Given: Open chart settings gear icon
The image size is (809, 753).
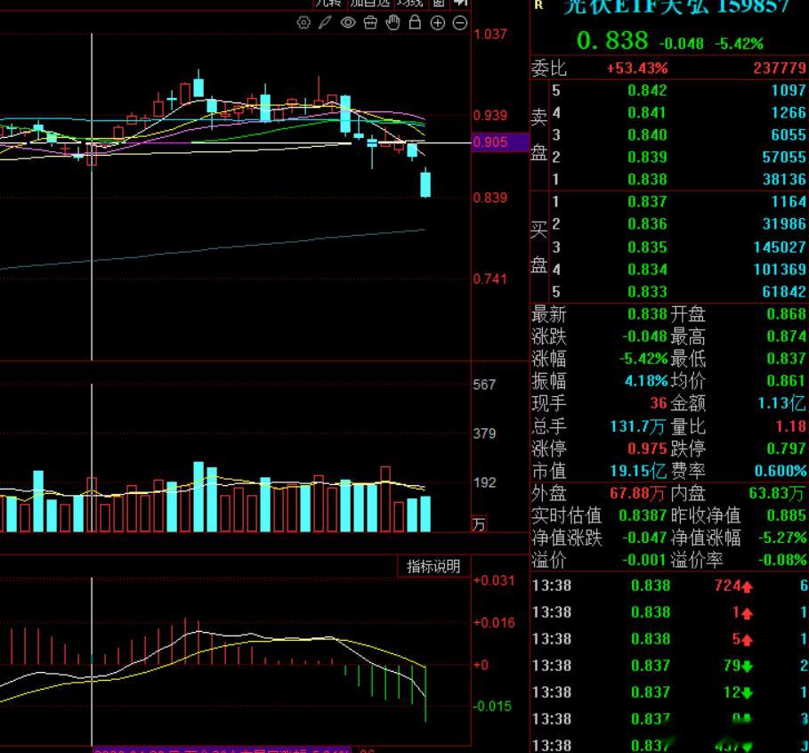Looking at the screenshot, I should click(x=303, y=23).
